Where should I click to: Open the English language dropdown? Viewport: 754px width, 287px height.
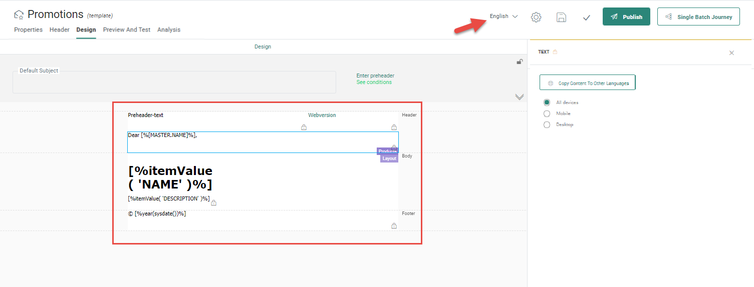coord(504,16)
